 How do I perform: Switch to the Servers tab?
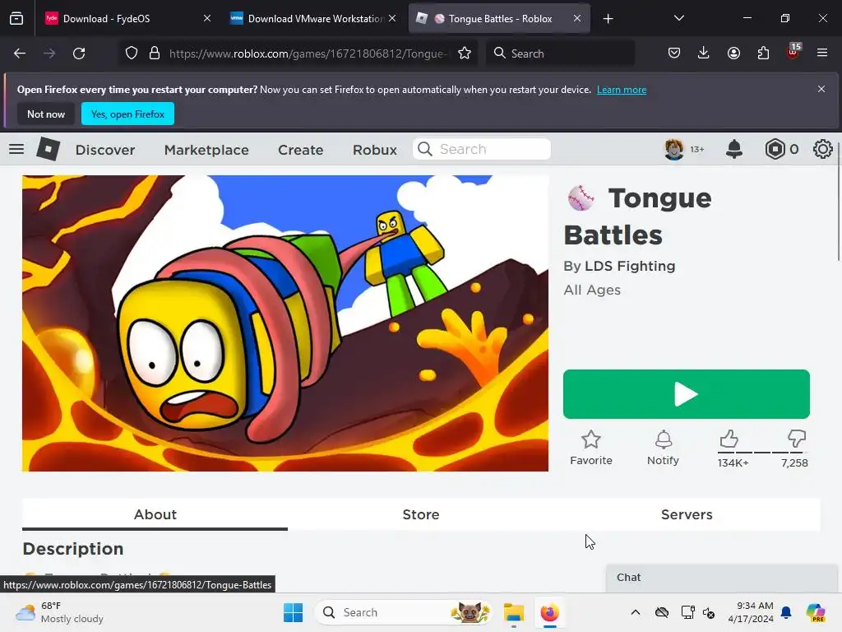(687, 514)
